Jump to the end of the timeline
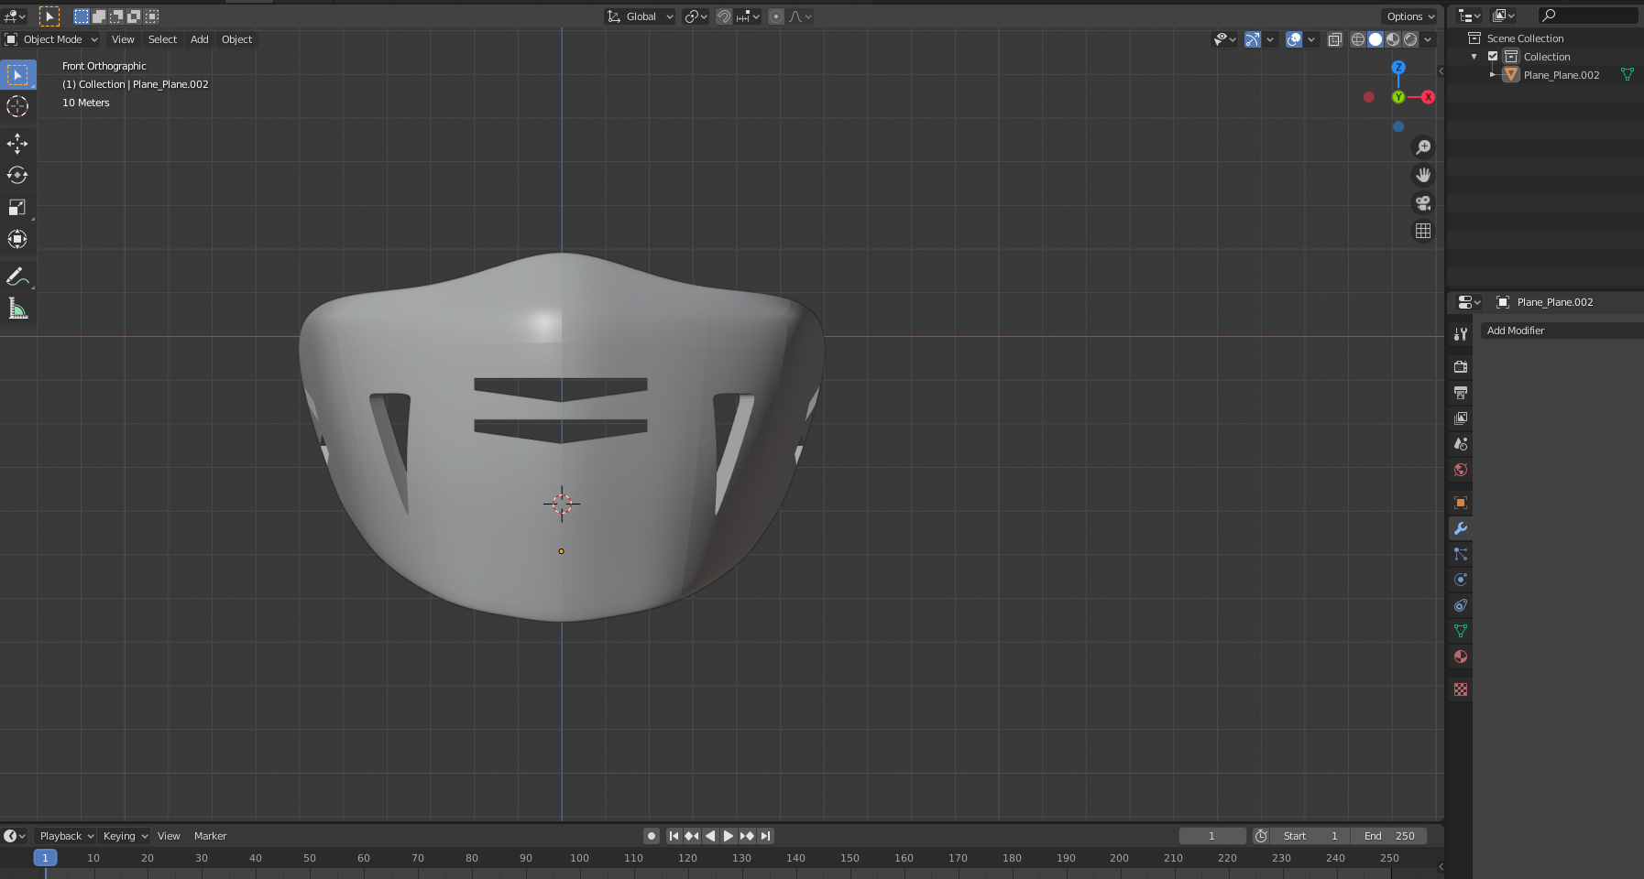1644x879 pixels. click(x=767, y=835)
